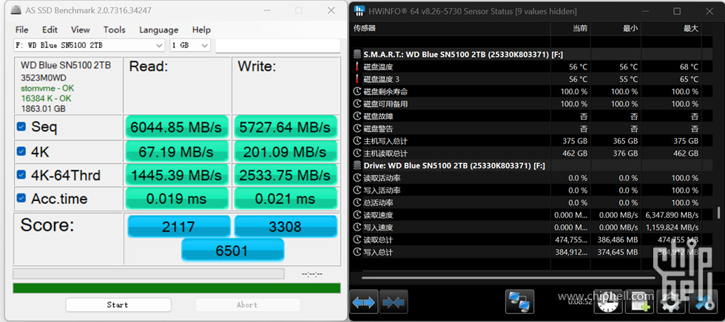Open the drive selection dropdown F: WD Blue
This screenshot has width=725, height=322.
pyautogui.click(x=90, y=45)
